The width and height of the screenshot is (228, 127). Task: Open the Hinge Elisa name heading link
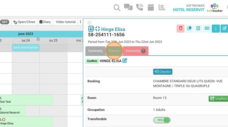113,29
